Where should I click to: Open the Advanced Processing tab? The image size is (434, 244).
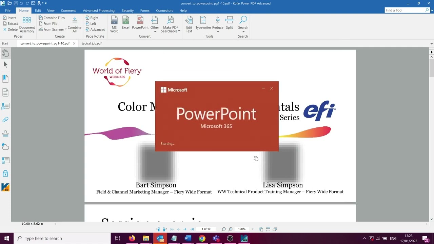(99, 11)
